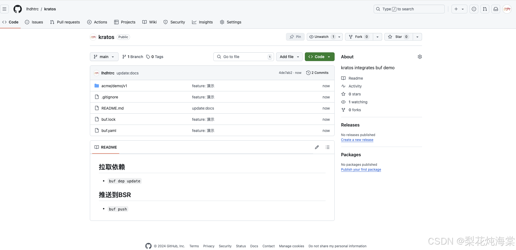Open the Actions tab
Viewport: 516px width, 250px height.
pyautogui.click(x=97, y=22)
